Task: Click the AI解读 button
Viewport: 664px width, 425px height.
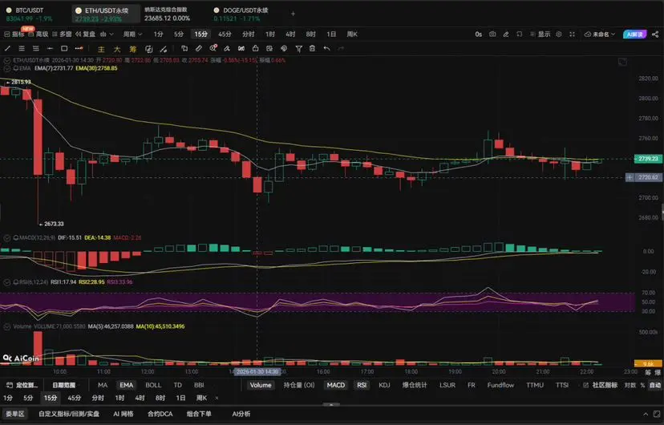Action: click(x=634, y=34)
